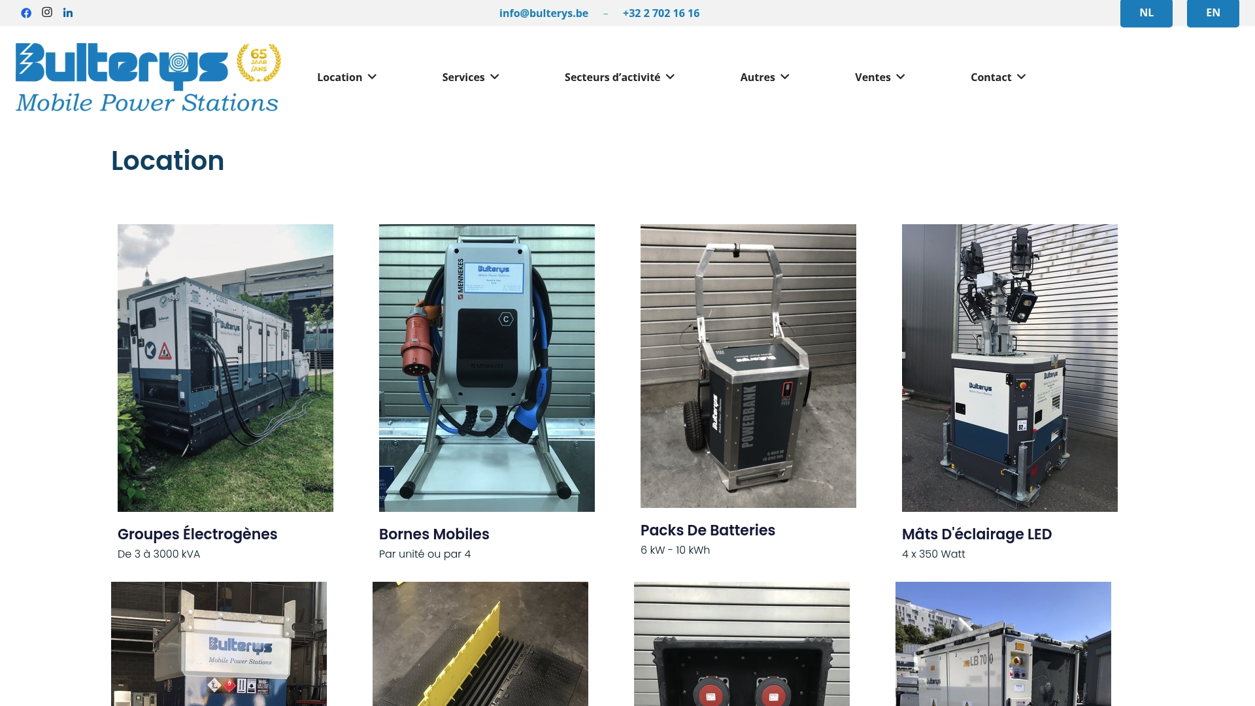This screenshot has width=1255, height=706.
Task: Click the 'De 3 à 3000 kVA' text
Action: (x=159, y=554)
